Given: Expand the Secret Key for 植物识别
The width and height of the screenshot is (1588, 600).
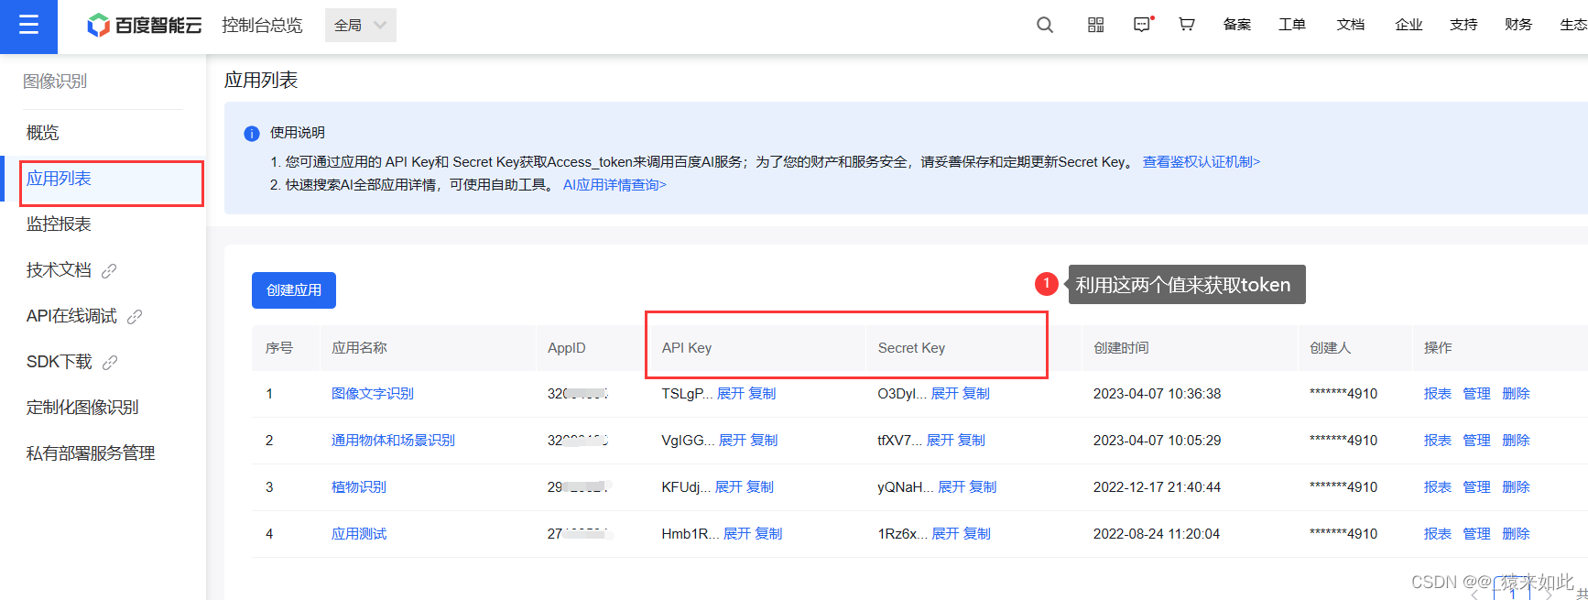Looking at the screenshot, I should pyautogui.click(x=952, y=487).
